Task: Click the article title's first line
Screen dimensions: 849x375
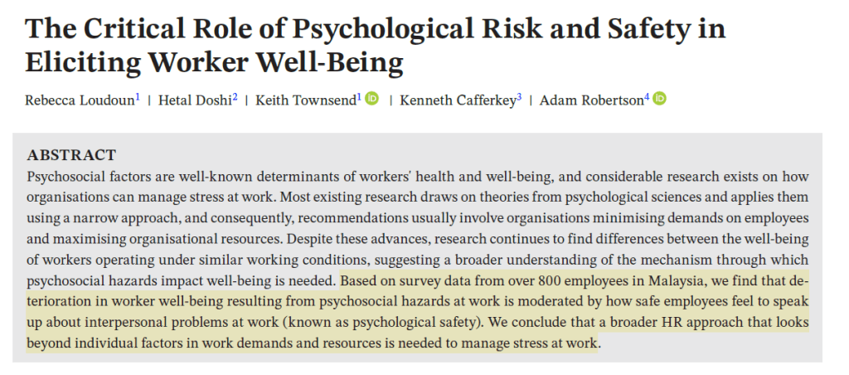Action: pos(376,29)
